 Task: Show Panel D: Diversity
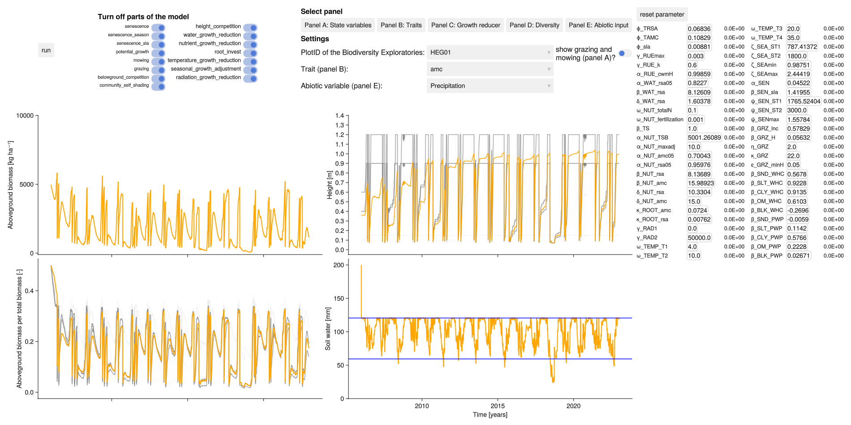click(x=534, y=25)
